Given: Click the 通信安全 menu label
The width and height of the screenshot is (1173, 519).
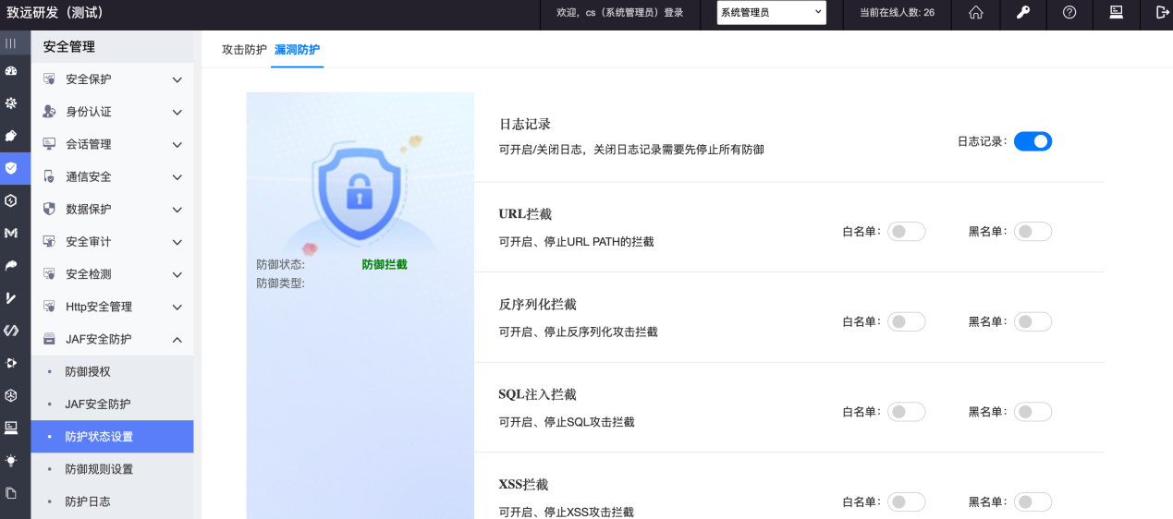Looking at the screenshot, I should pos(88,176).
